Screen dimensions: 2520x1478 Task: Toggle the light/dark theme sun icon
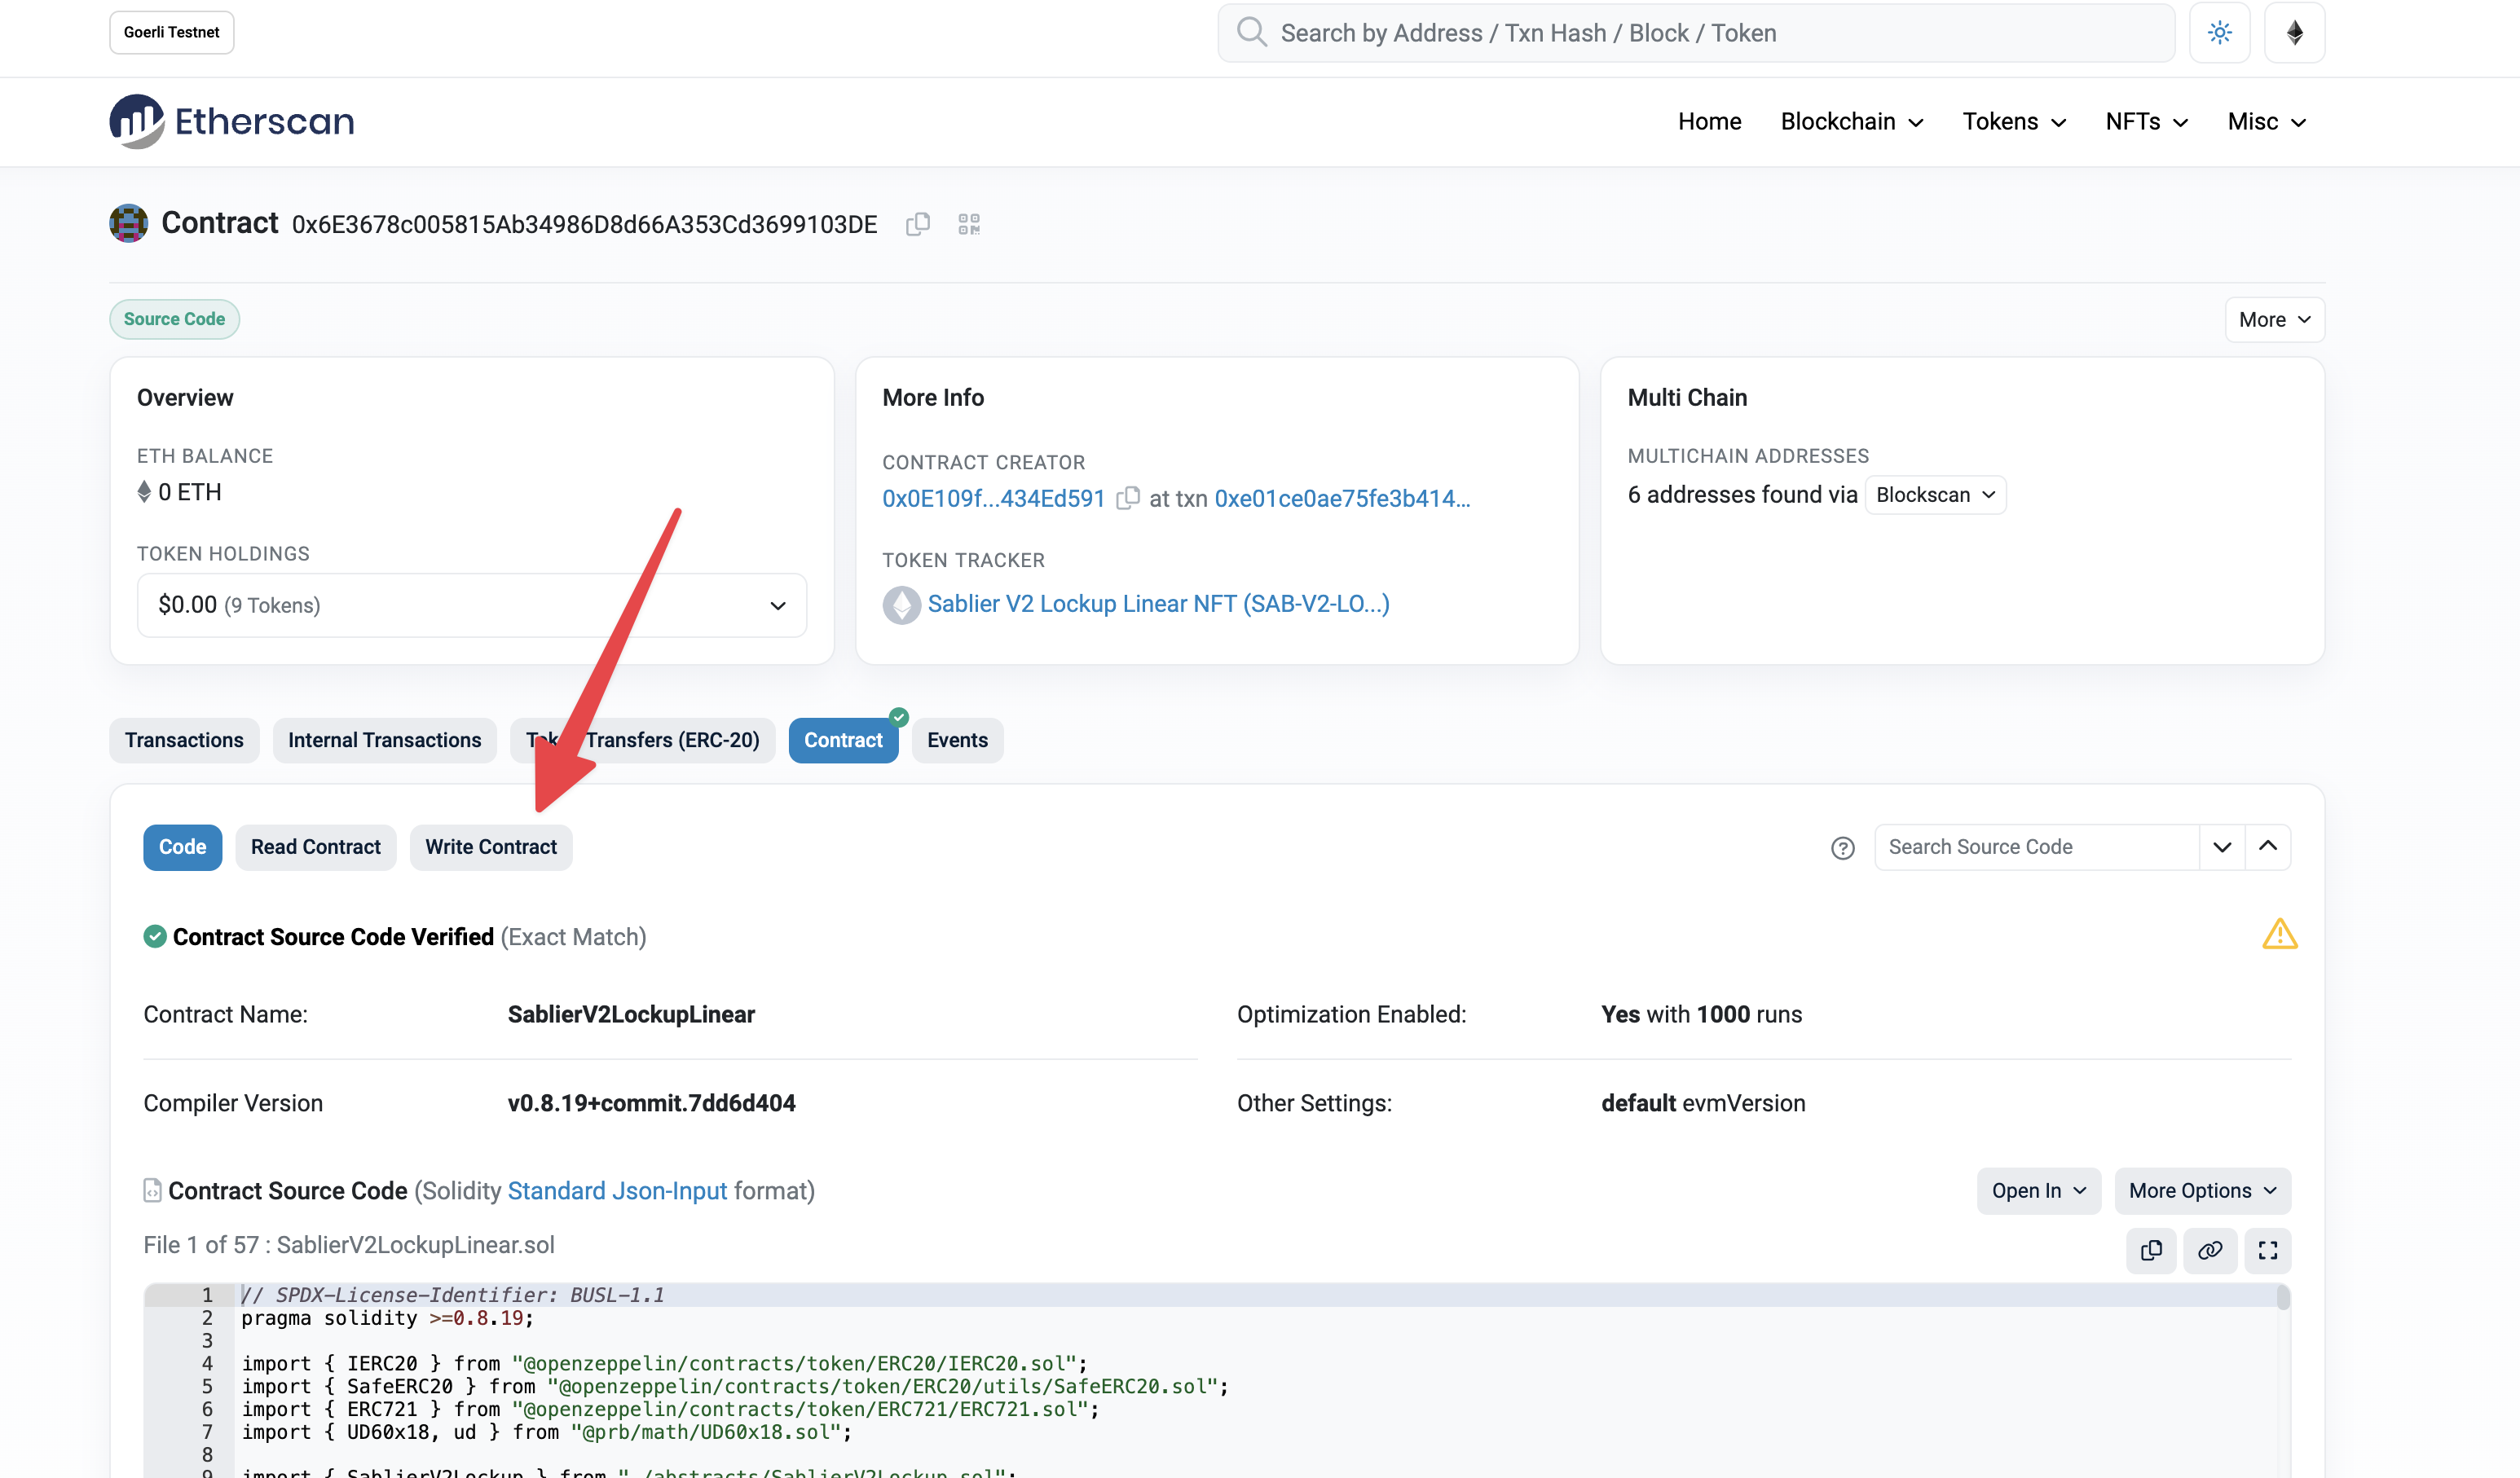(2219, 33)
